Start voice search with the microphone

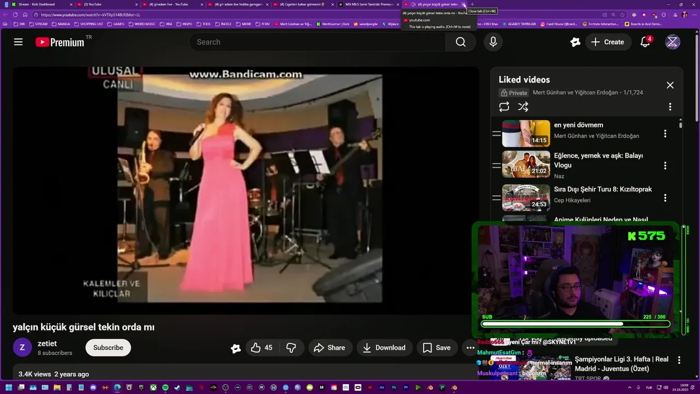click(x=493, y=42)
